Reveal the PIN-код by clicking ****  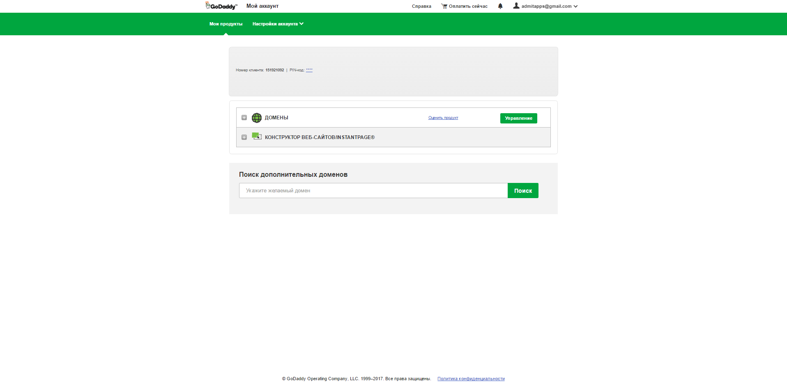pyautogui.click(x=309, y=70)
